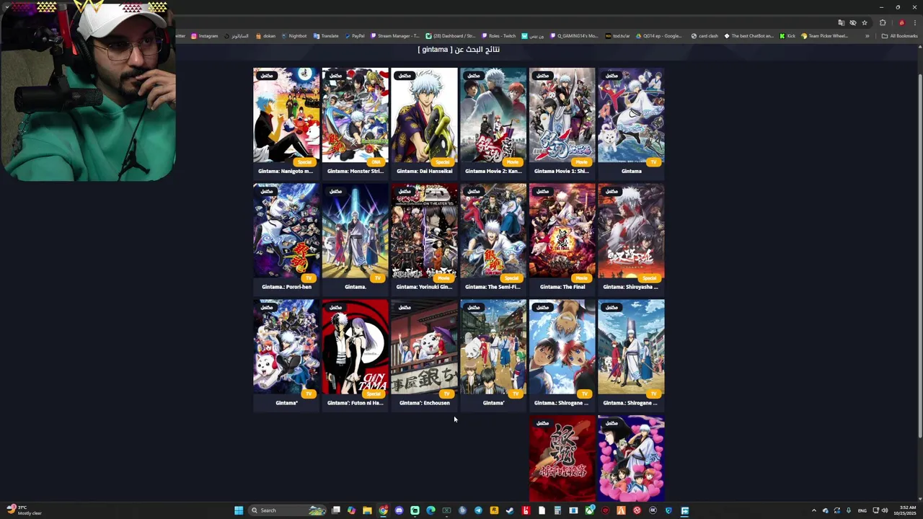The width and height of the screenshot is (923, 519).
Task: Open the Nightbot bookmark
Action: (x=294, y=36)
